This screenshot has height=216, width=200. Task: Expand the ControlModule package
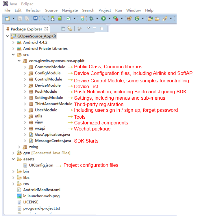click(x=25, y=79)
